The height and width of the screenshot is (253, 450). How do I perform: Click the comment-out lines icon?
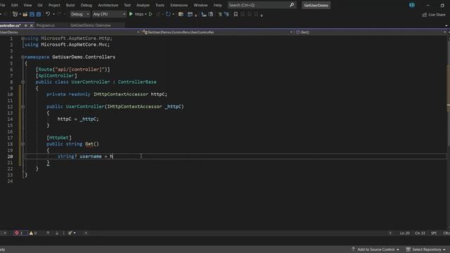(220, 14)
